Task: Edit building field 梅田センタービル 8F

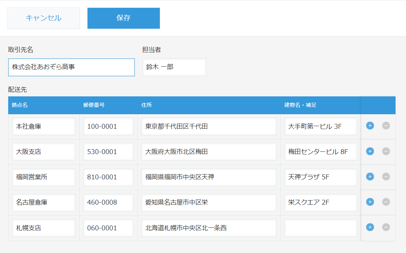Action: click(321, 152)
